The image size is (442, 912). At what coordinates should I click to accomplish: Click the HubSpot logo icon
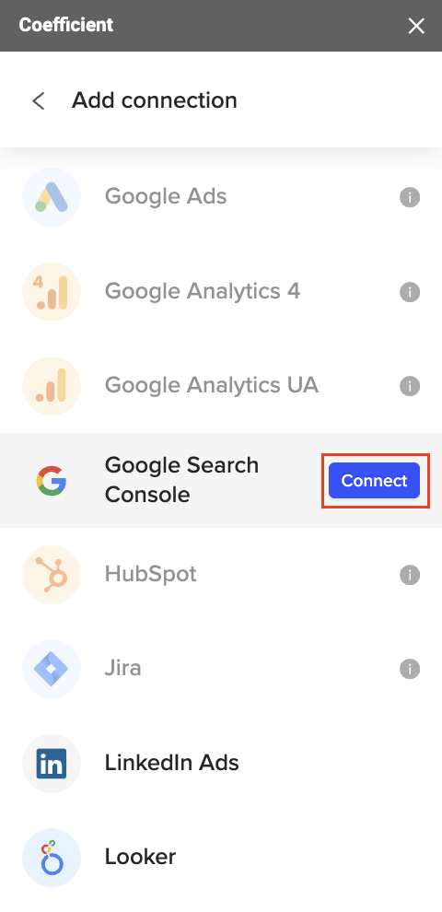(x=52, y=575)
